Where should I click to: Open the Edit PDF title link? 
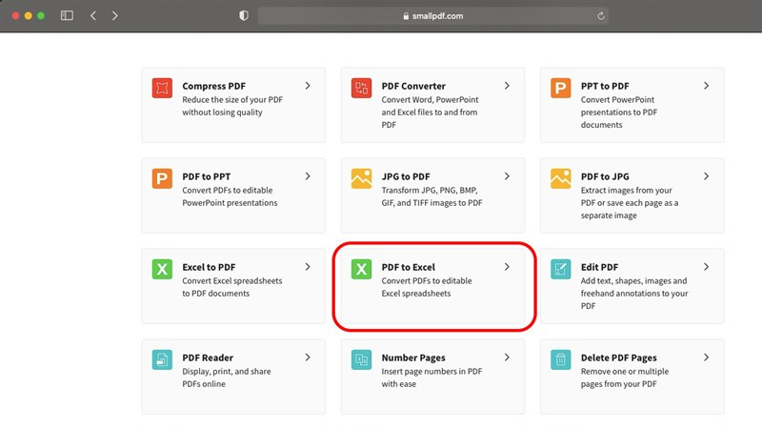pyautogui.click(x=599, y=267)
